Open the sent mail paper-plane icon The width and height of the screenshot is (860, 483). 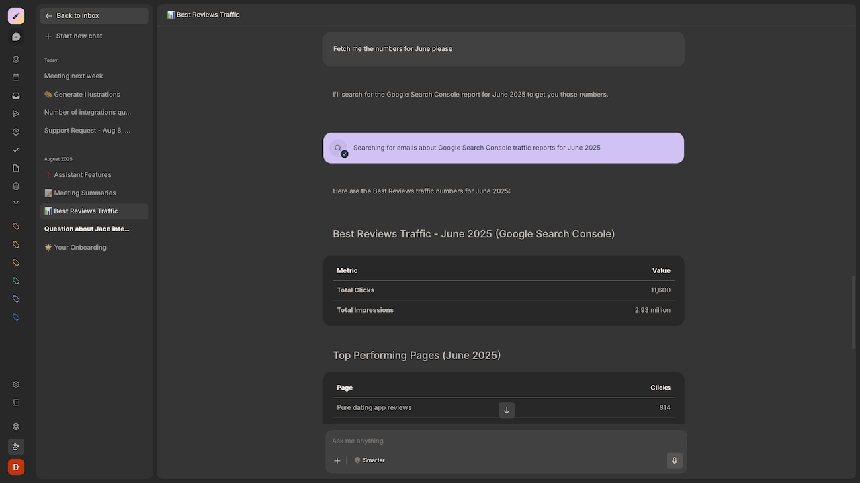pyautogui.click(x=16, y=114)
